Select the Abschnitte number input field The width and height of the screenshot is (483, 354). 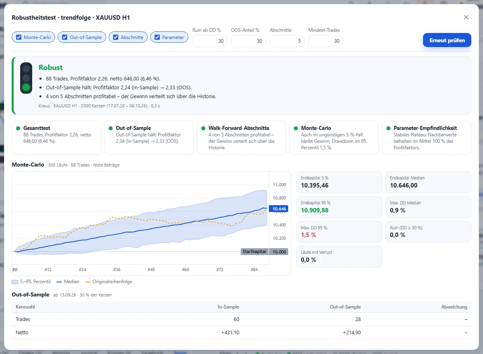click(287, 41)
